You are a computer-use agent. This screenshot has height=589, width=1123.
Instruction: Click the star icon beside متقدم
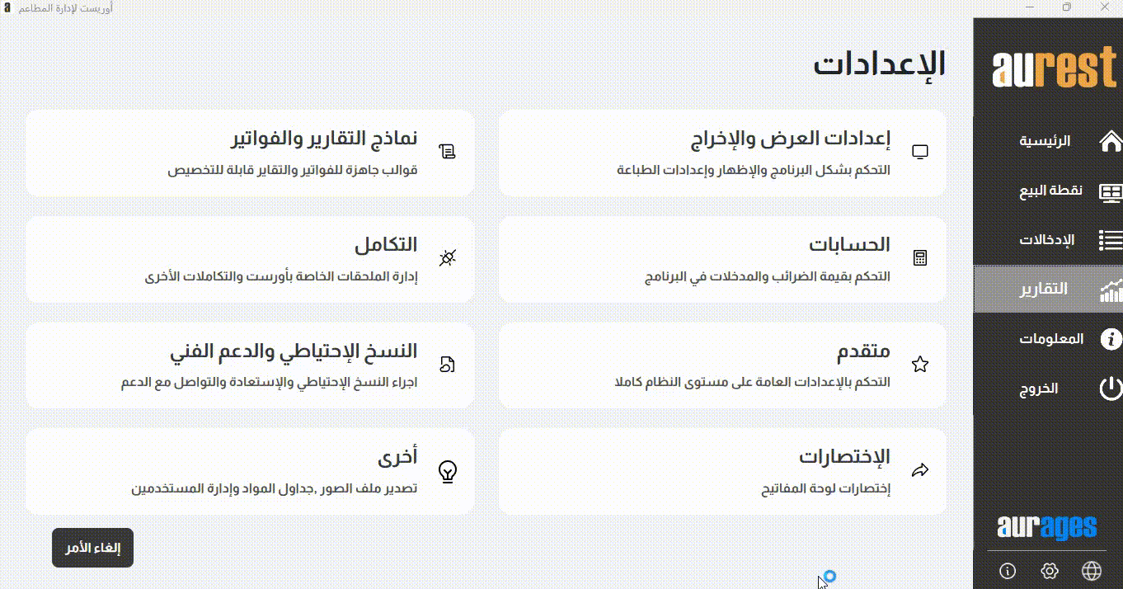[920, 365]
